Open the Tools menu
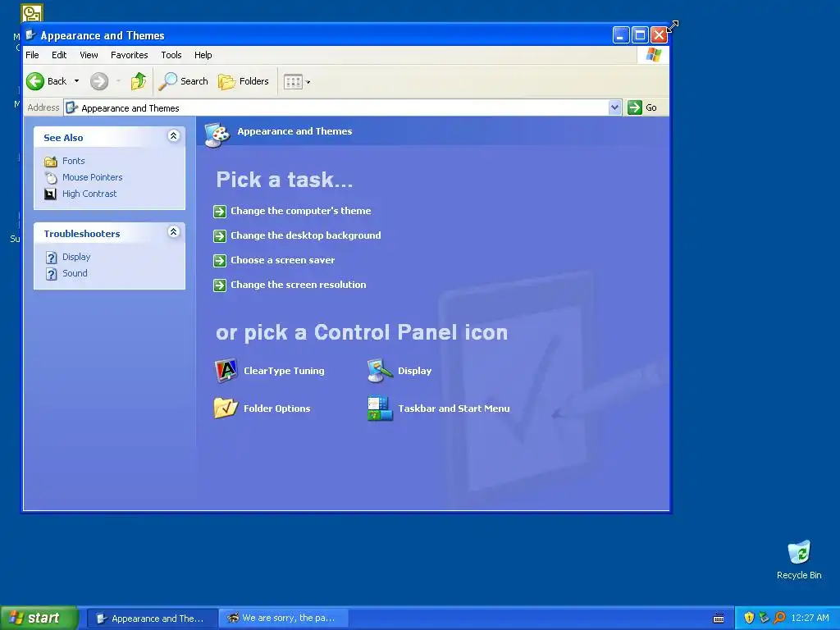The image size is (840, 630). pyautogui.click(x=171, y=55)
